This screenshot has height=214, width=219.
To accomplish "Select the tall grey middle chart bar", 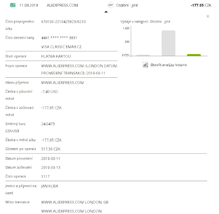I will point(168,43).
